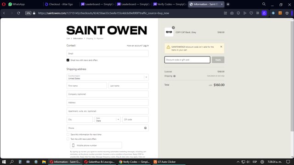Screen dimensions: 294x165
Task: Click Log in account link
Action: (146, 46)
